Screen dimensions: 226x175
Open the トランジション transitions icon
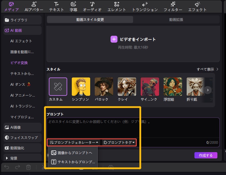click(145, 4)
